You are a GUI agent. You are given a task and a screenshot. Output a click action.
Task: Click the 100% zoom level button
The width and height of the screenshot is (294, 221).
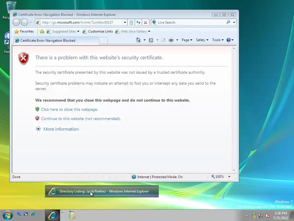pyautogui.click(x=218, y=177)
